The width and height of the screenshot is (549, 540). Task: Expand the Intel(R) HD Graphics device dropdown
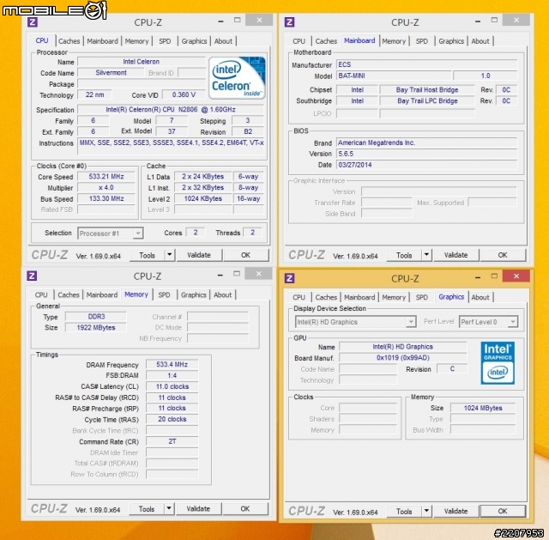(411, 322)
